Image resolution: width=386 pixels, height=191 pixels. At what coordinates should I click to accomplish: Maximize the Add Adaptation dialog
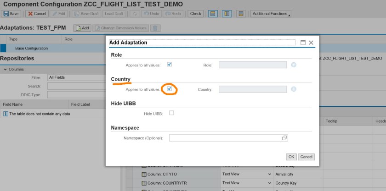point(303,43)
